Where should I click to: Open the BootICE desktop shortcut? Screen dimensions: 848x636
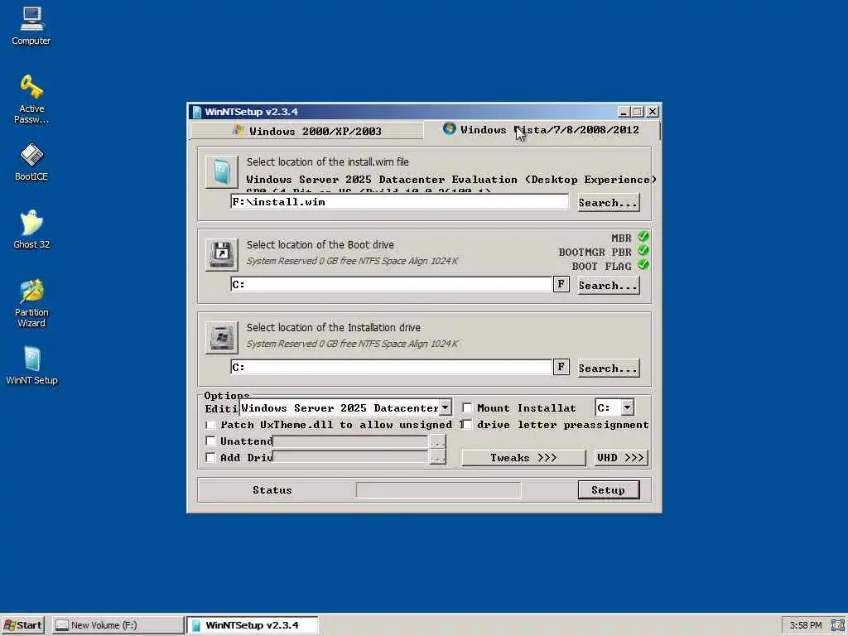(x=31, y=161)
